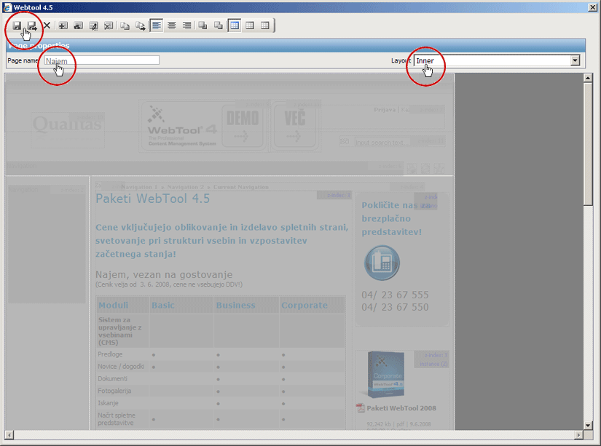Click the X delete icon in toolbar

[x=47, y=25]
